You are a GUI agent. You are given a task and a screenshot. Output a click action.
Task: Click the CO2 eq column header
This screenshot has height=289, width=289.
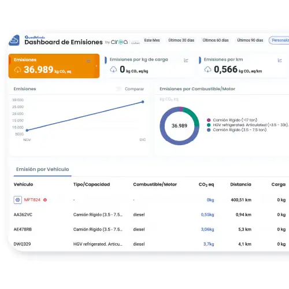click(206, 184)
